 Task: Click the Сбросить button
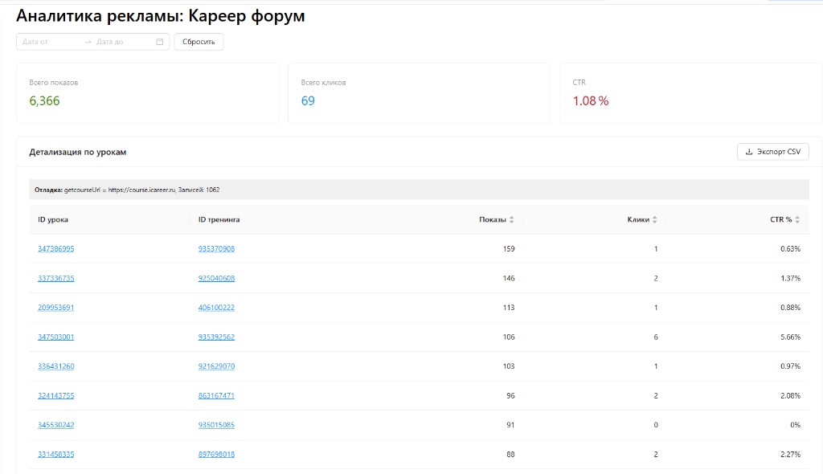(199, 42)
